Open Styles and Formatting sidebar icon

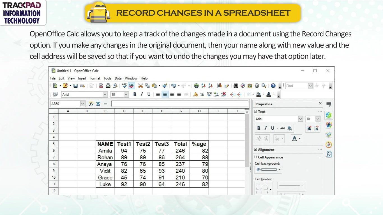329,125
